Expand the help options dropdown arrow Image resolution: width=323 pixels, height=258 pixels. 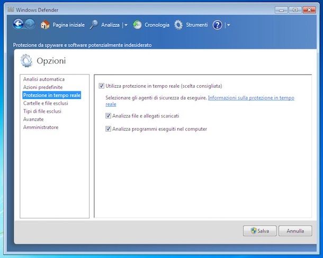pos(228,25)
